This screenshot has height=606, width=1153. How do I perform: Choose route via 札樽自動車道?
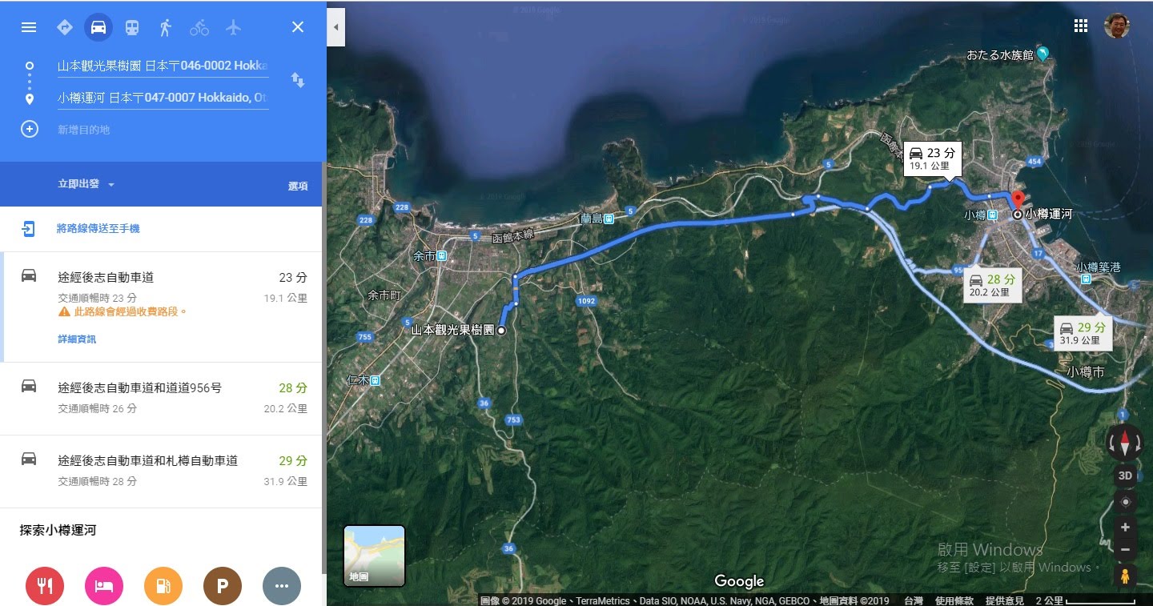(x=163, y=471)
